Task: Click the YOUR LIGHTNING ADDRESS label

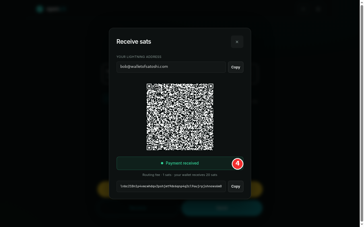Action: 139,57
